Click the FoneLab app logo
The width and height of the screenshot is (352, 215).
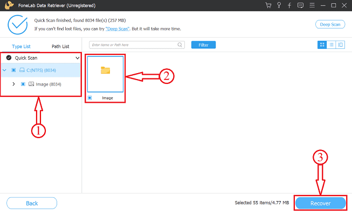9,5
